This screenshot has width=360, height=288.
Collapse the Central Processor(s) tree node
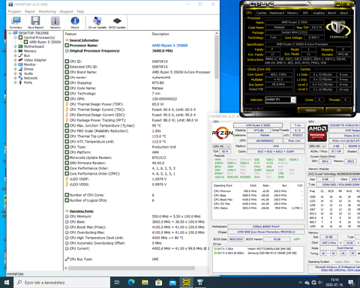tap(15, 37)
